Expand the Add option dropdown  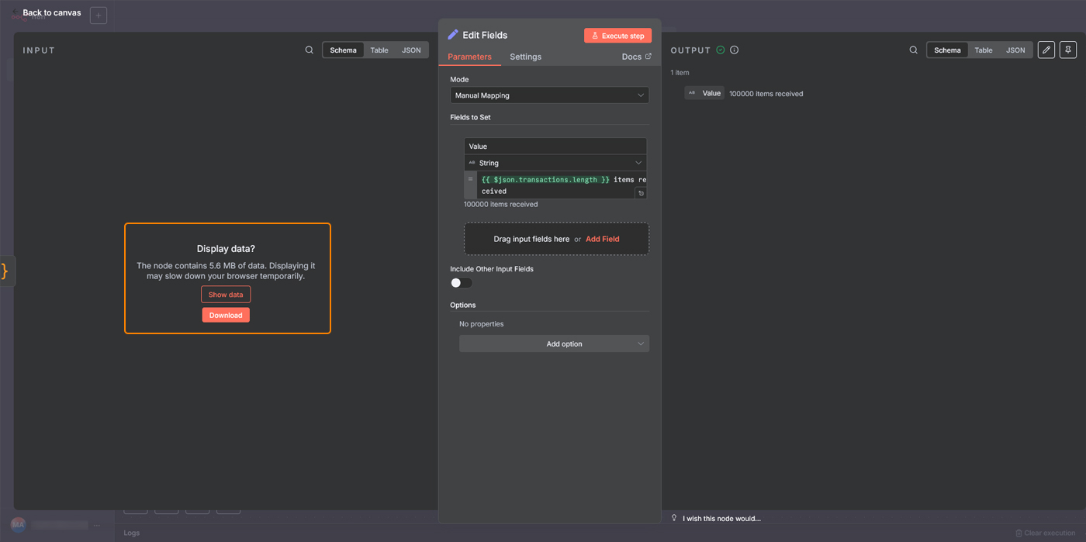[x=554, y=343]
